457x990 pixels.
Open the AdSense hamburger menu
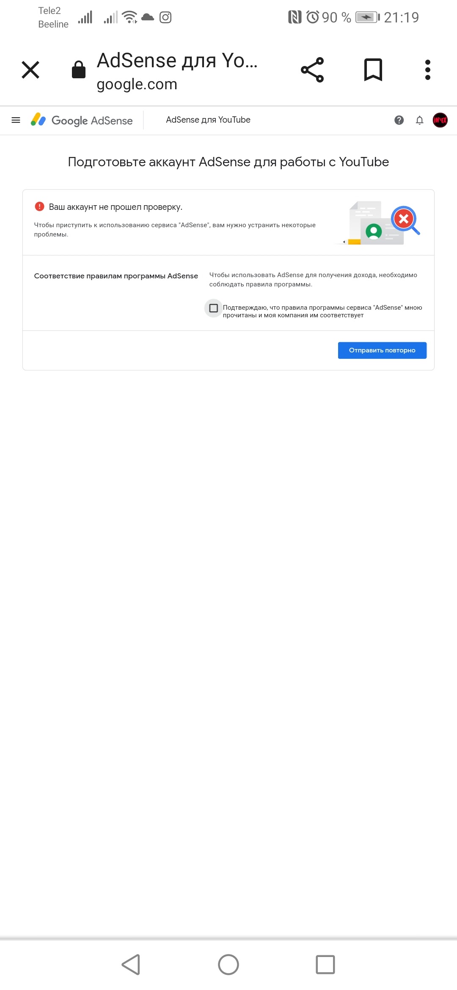point(16,120)
